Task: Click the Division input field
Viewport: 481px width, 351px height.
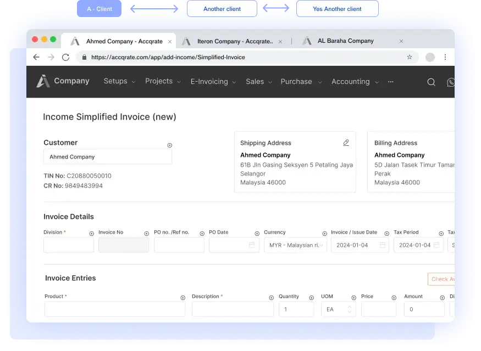Action: point(69,245)
